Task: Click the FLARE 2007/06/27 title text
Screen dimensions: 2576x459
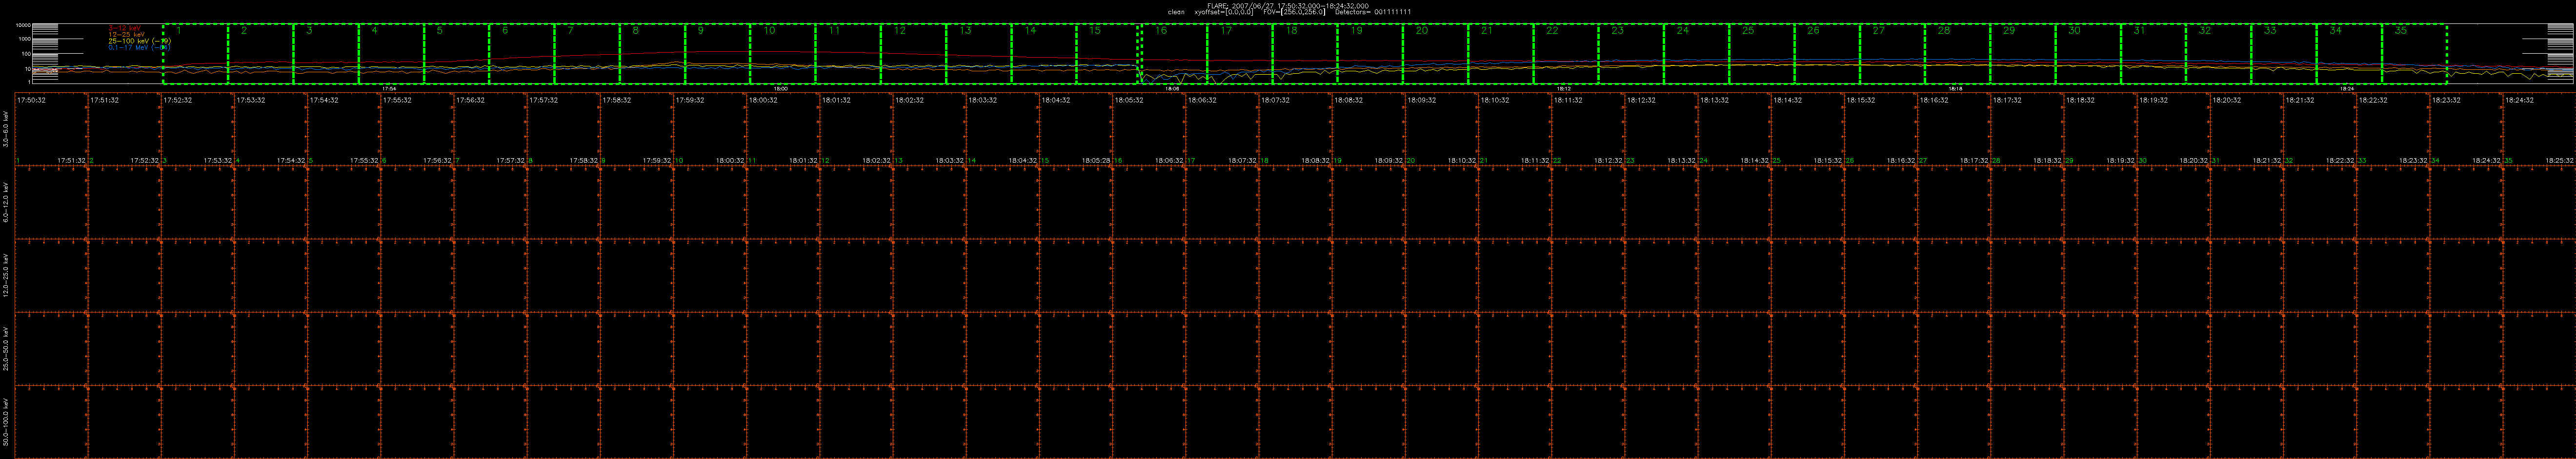Action: (1288, 5)
